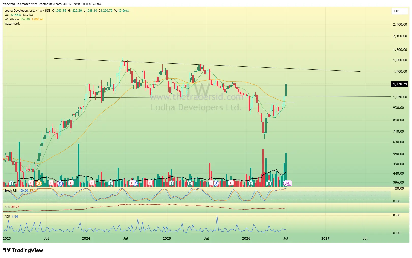Select the Watermark indicator legend
Screen dimensions: 412x258
12,24
